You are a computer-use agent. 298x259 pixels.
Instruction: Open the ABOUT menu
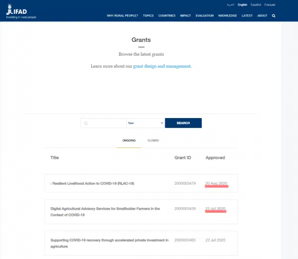(262, 15)
